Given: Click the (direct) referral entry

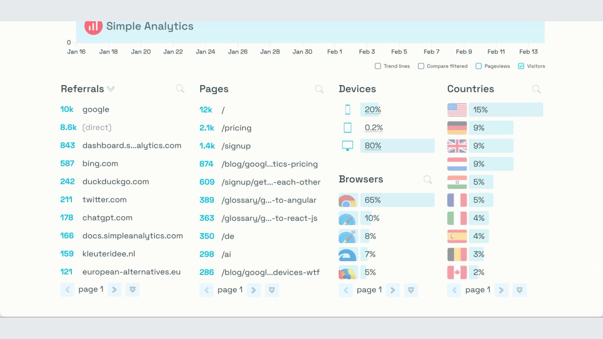Looking at the screenshot, I should 97,127.
